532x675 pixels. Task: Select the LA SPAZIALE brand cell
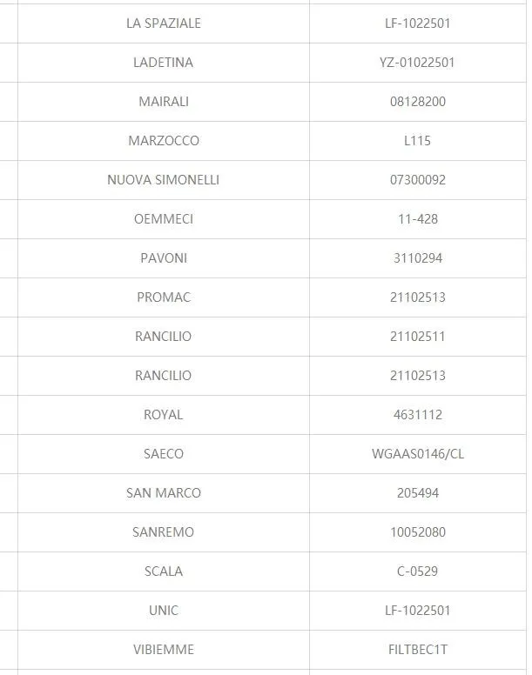[x=164, y=23]
